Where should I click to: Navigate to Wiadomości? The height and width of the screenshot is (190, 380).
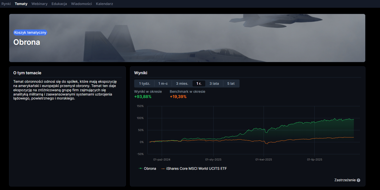[x=81, y=4]
